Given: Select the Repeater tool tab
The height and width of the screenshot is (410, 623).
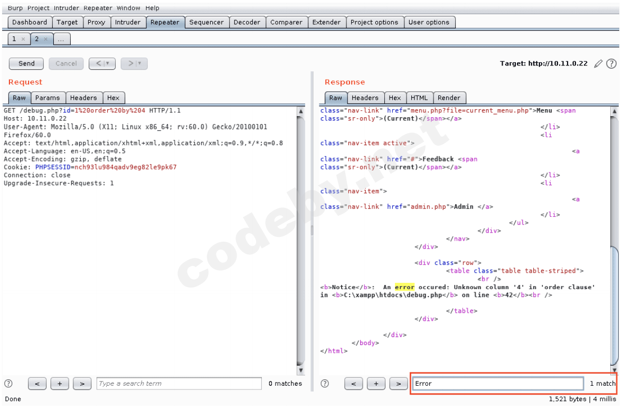Looking at the screenshot, I should pyautogui.click(x=165, y=22).
